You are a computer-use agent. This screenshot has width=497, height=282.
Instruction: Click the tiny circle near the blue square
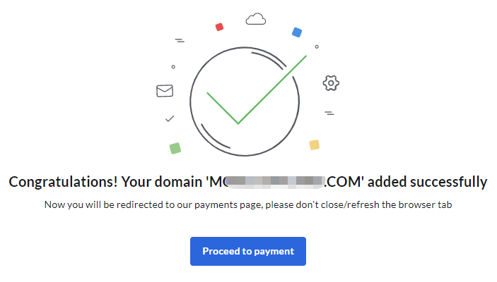317,47
